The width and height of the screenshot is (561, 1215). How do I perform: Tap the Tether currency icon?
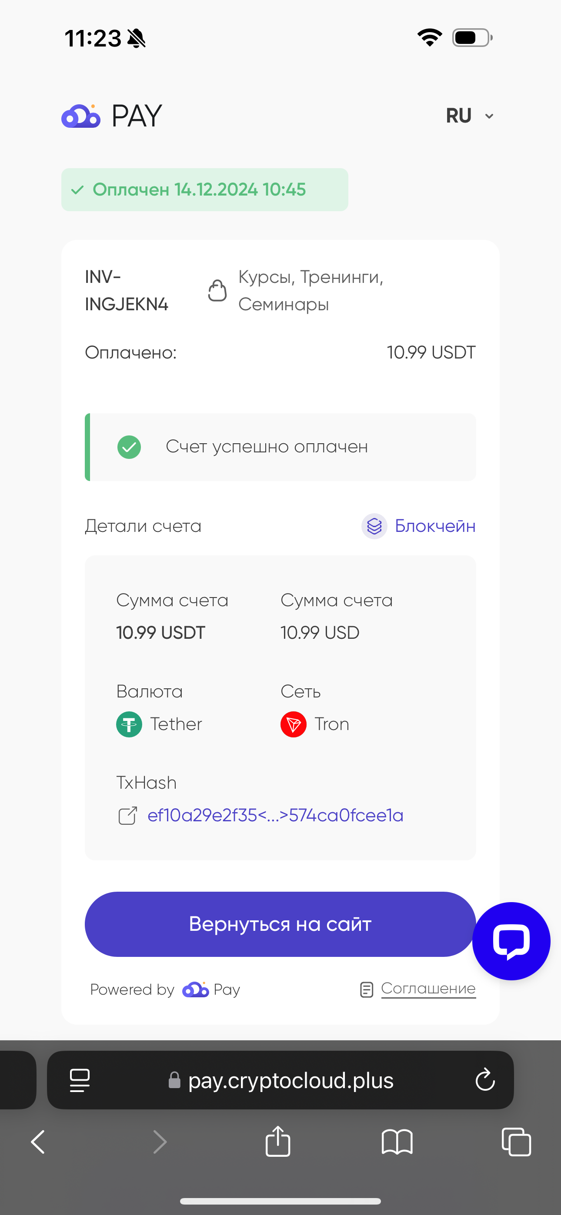click(129, 724)
